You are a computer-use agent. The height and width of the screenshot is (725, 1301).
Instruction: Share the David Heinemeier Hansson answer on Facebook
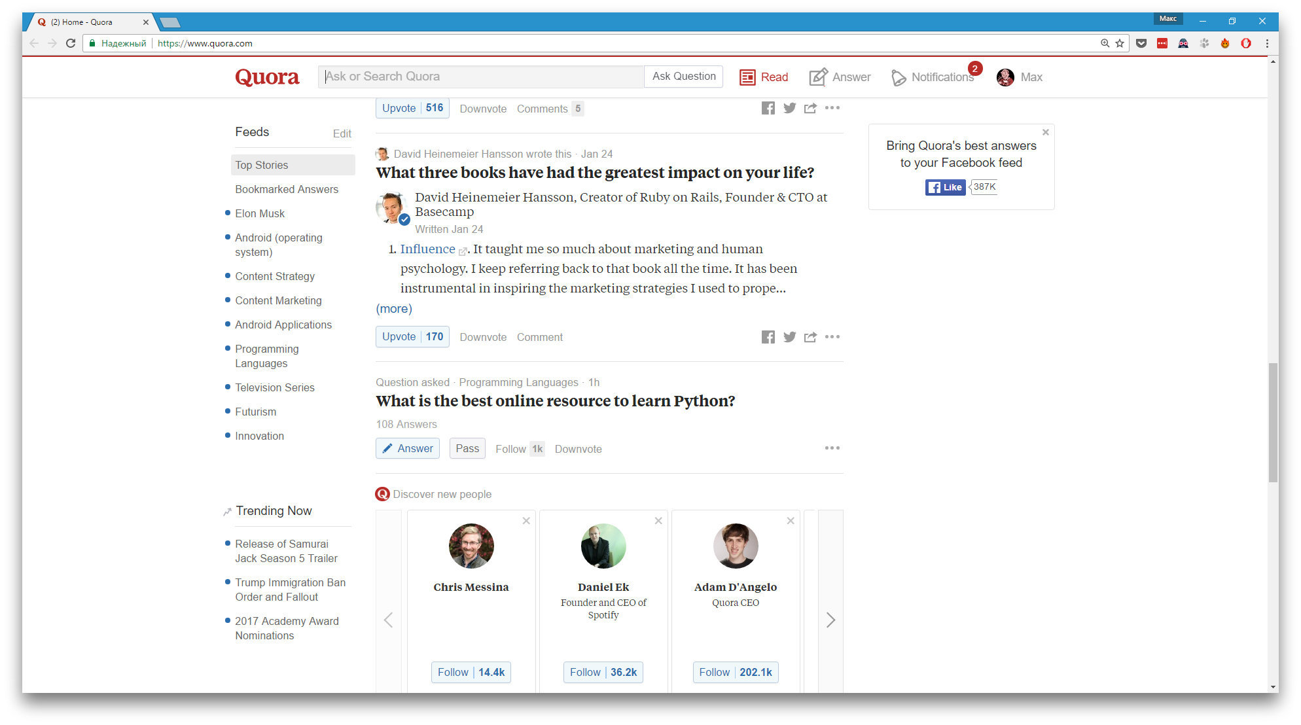[x=768, y=337]
